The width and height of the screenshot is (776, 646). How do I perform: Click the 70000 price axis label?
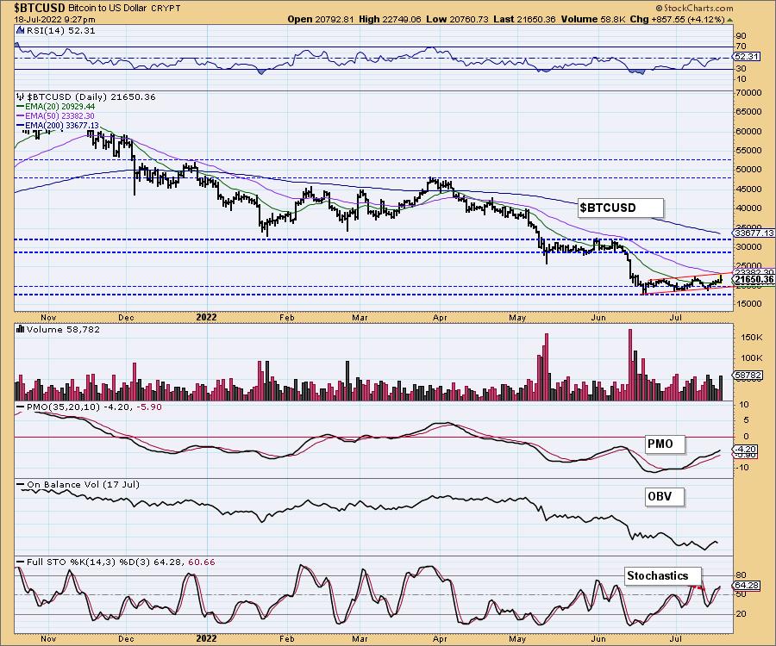click(748, 93)
